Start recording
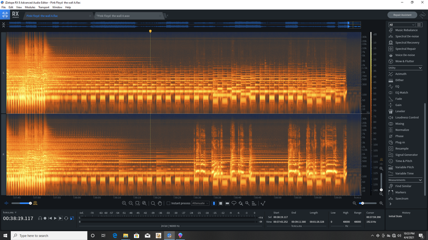The width and height of the screenshot is (428, 240). (x=45, y=218)
